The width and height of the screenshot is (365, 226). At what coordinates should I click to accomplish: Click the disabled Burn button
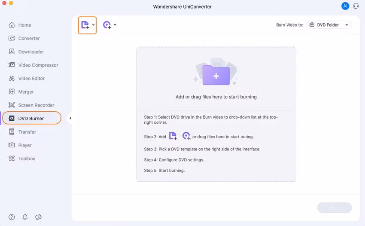tap(335, 208)
